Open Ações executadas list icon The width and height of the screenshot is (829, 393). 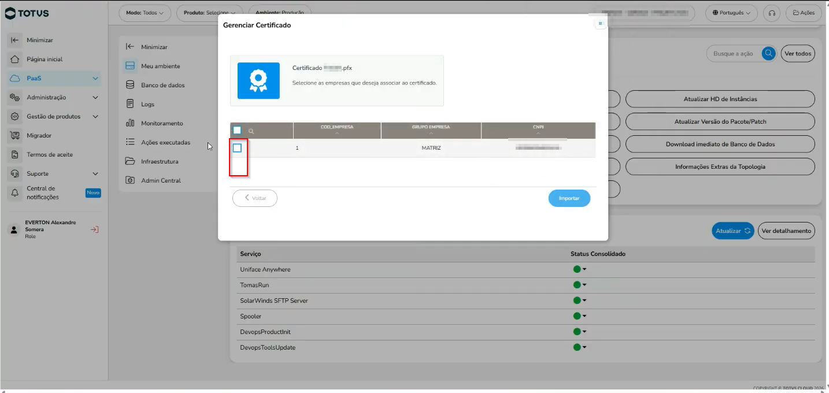click(x=130, y=142)
